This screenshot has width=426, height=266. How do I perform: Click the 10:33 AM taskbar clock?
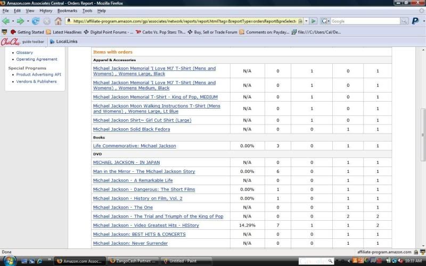coord(413,261)
